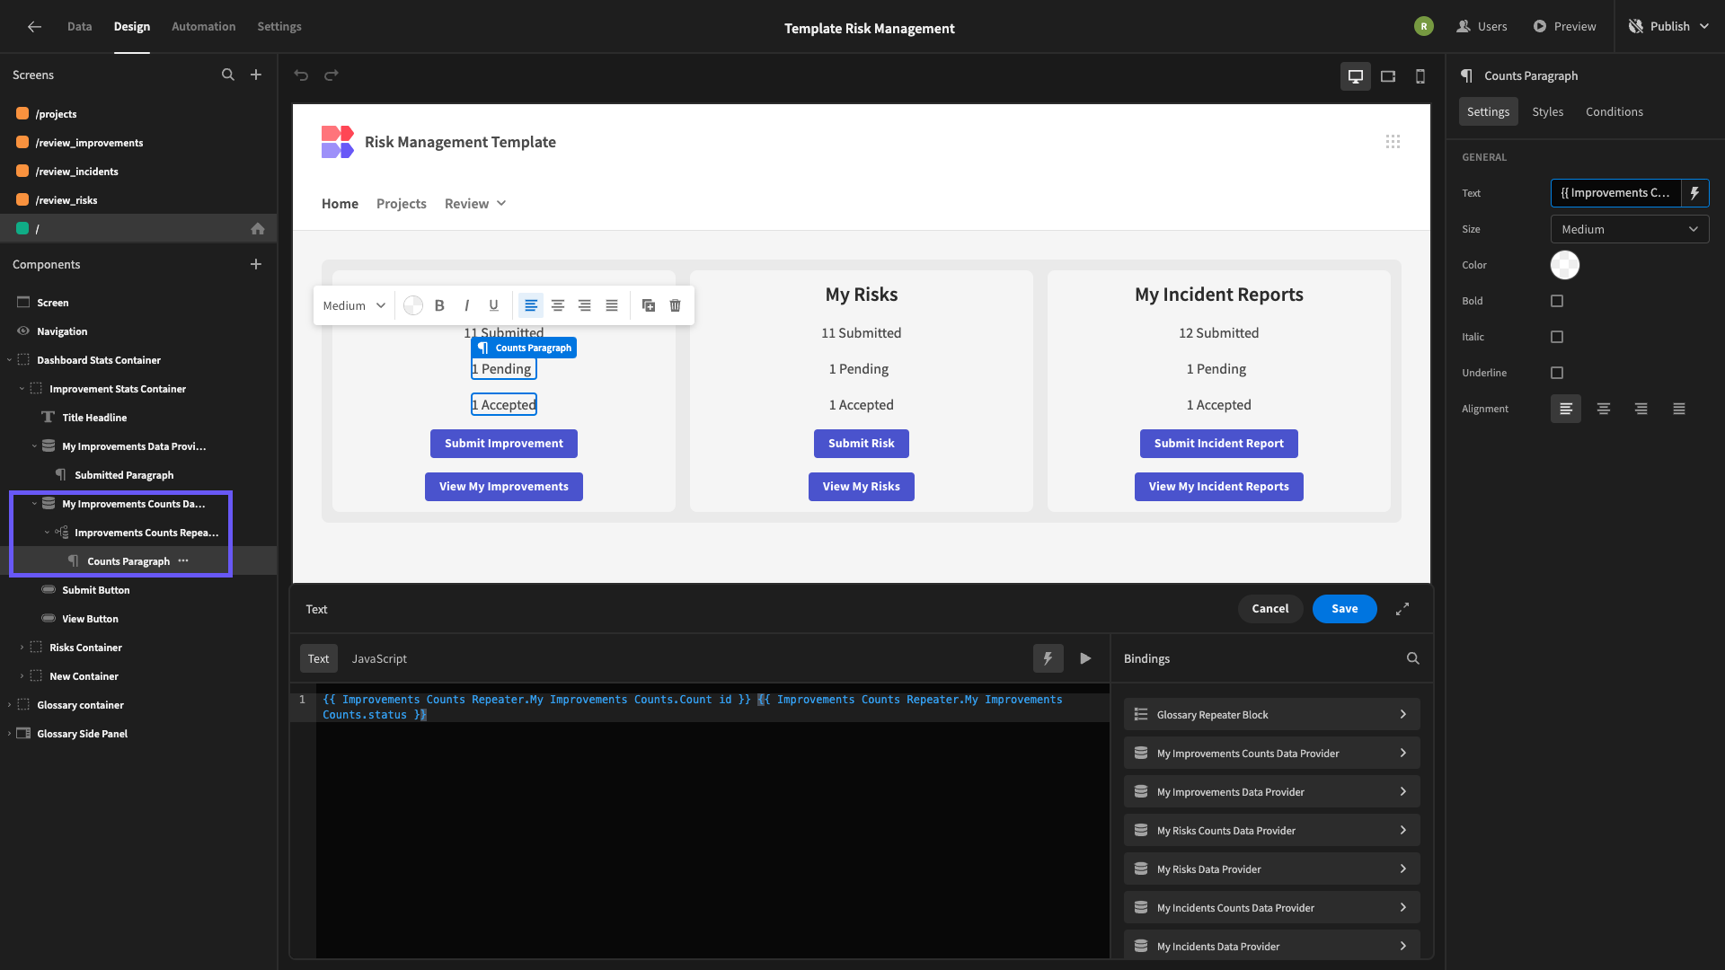Click the redo arrow icon
This screenshot has height=970, width=1725.
[x=331, y=75]
